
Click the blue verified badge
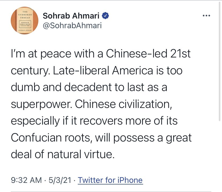click(x=106, y=16)
